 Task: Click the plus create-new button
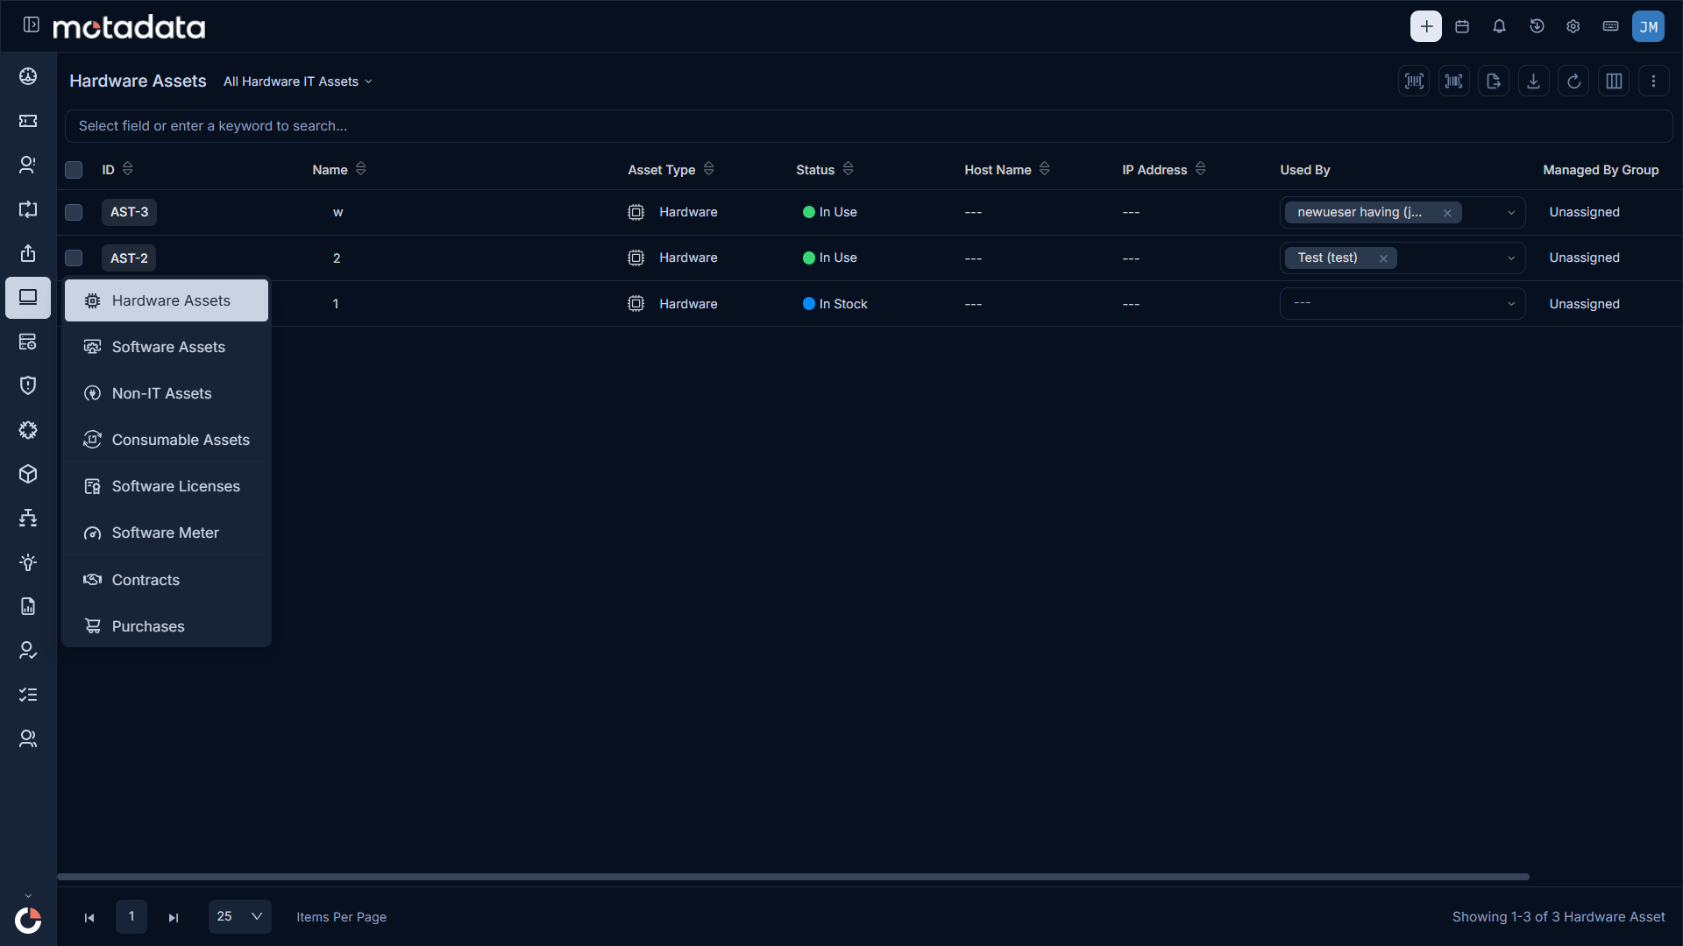1426,26
